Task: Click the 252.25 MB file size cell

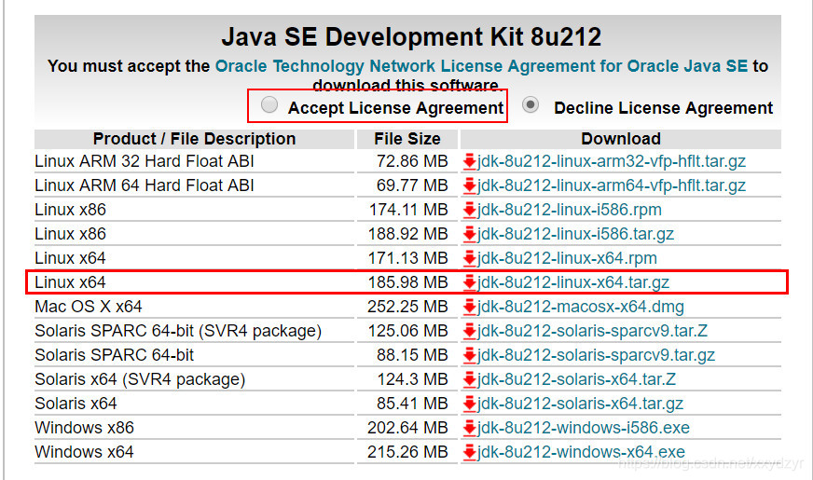Action: [407, 307]
